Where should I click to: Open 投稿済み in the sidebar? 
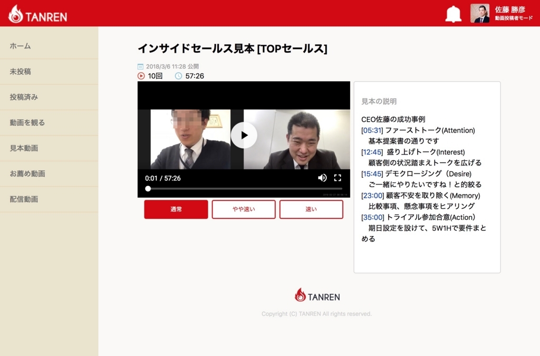click(49, 97)
